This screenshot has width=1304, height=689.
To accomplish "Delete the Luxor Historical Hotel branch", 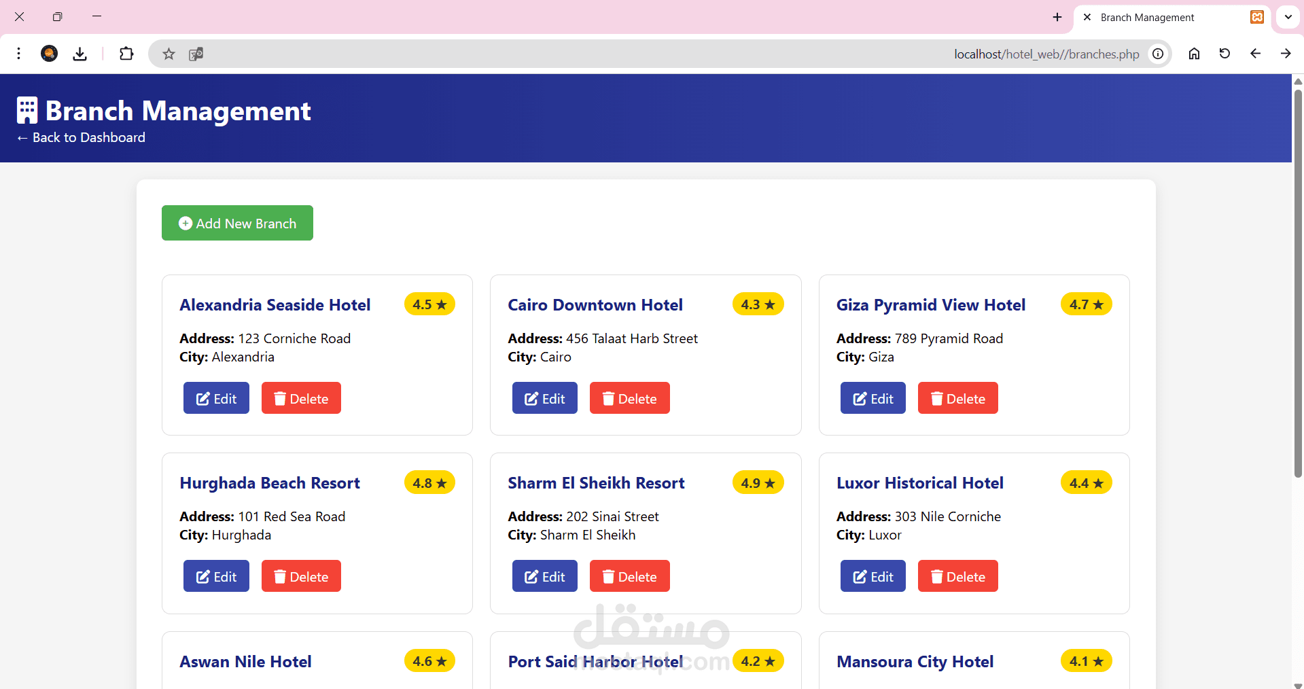I will [x=958, y=576].
